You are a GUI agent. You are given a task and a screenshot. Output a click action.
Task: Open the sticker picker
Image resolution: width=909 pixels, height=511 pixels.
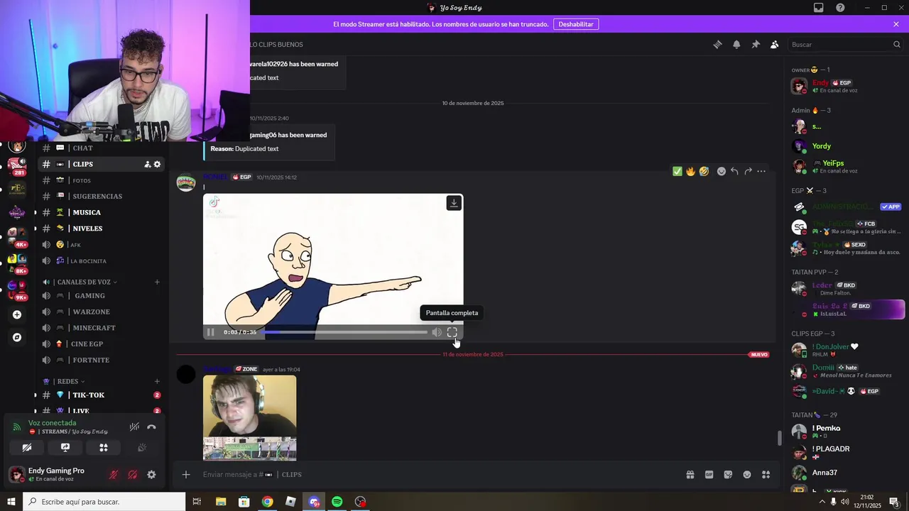(x=728, y=474)
